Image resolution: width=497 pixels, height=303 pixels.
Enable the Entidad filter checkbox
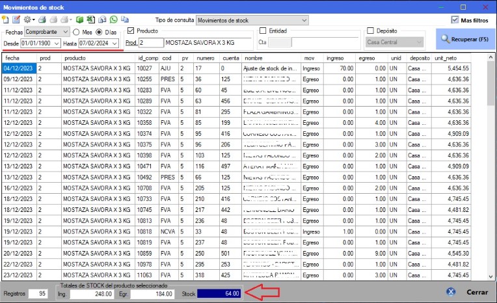coord(263,31)
